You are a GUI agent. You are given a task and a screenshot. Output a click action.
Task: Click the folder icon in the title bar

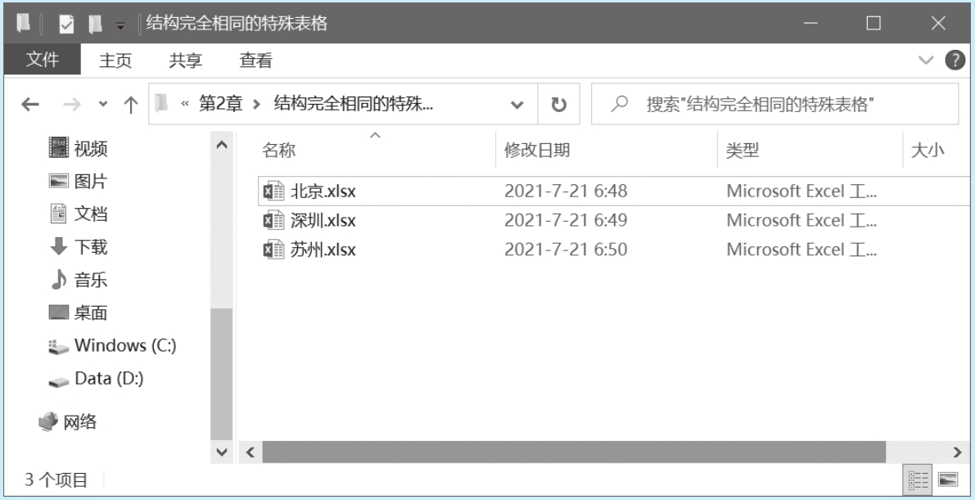(x=24, y=24)
